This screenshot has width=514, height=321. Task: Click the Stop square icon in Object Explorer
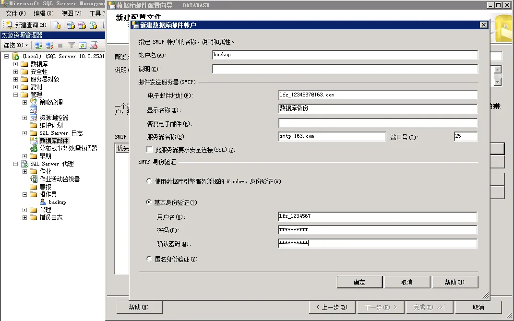point(60,45)
